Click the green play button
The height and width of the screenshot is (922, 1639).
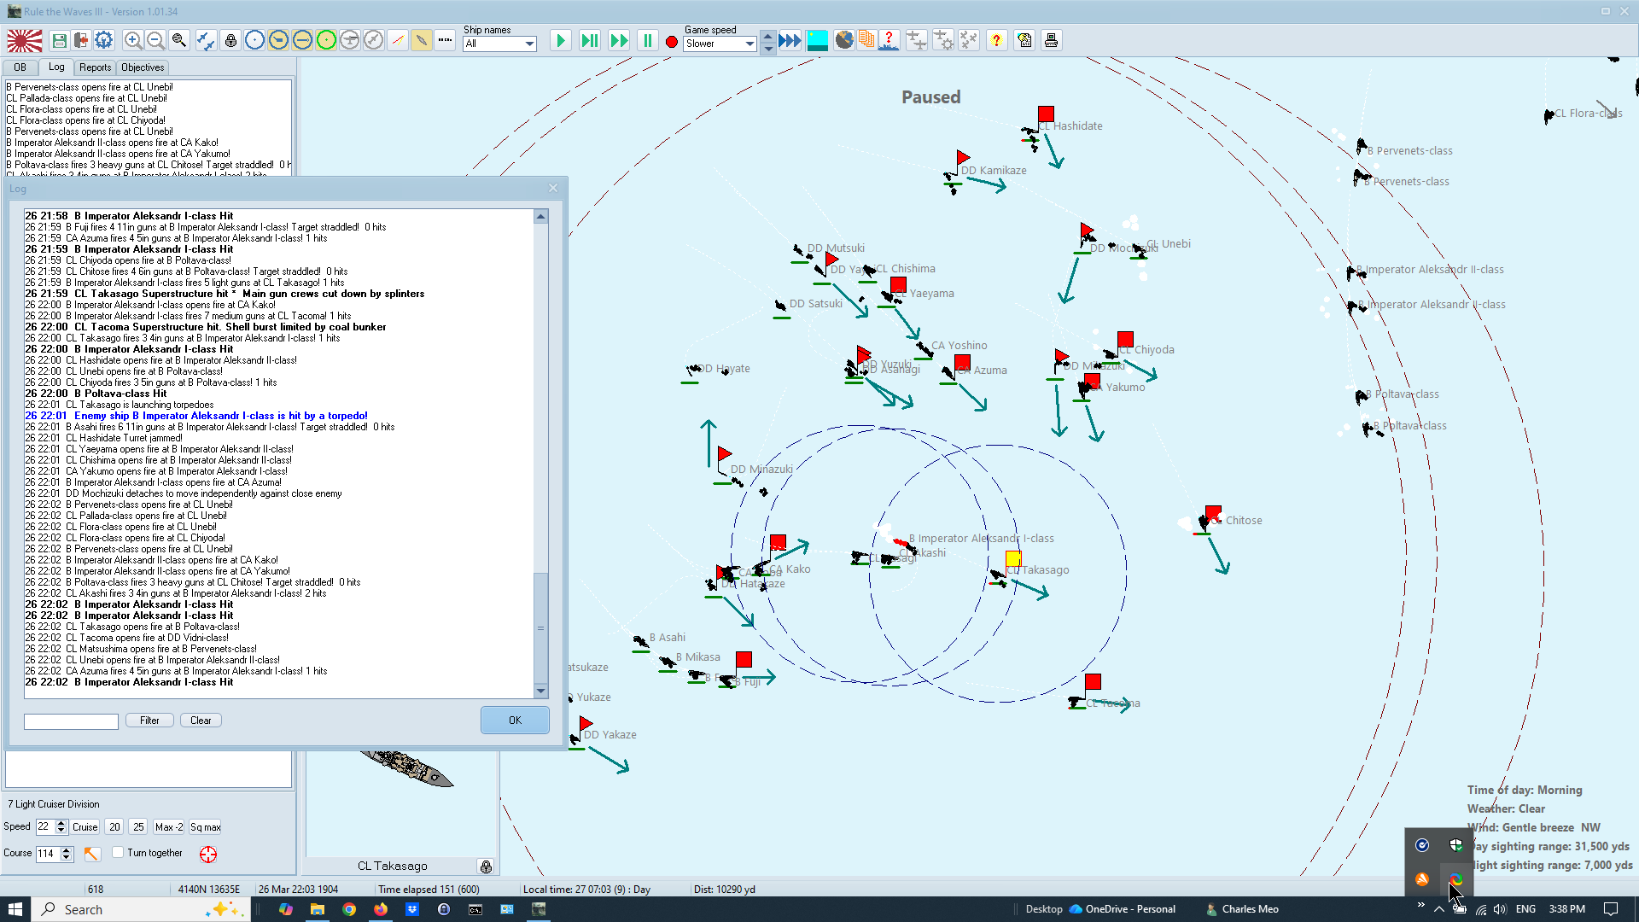561,40
